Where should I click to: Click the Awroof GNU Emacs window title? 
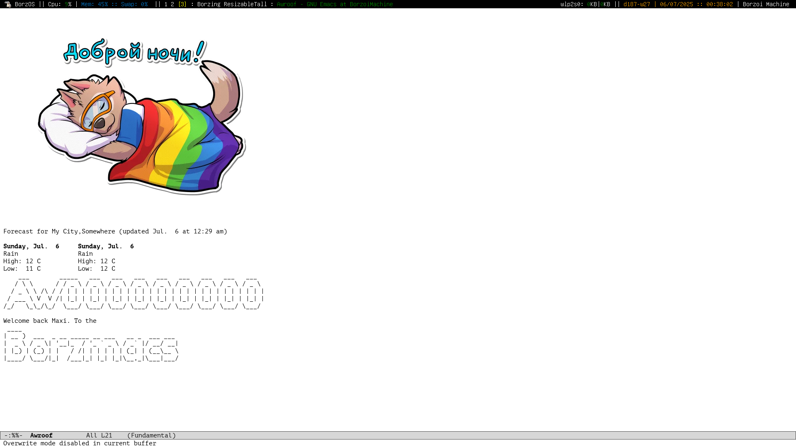coord(335,4)
